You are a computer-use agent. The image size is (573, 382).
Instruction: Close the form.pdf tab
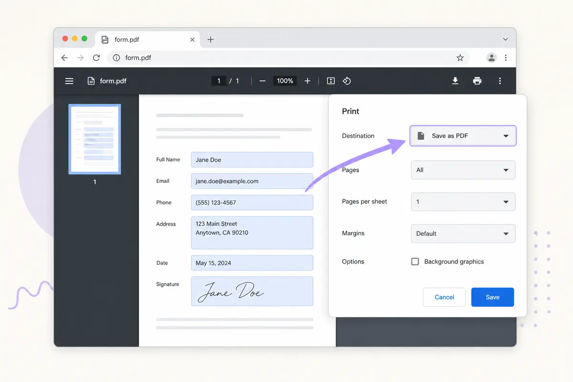tap(192, 40)
